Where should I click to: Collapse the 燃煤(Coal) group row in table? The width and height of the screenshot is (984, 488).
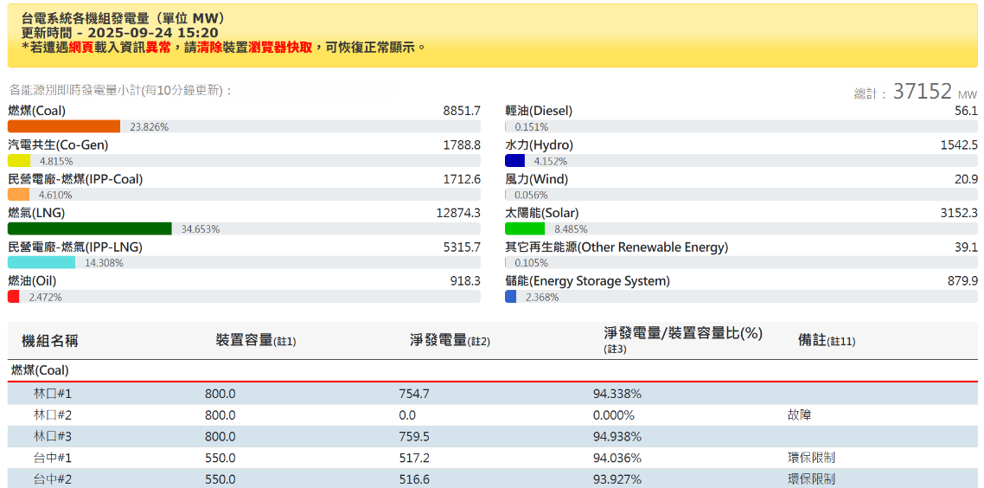[40, 370]
